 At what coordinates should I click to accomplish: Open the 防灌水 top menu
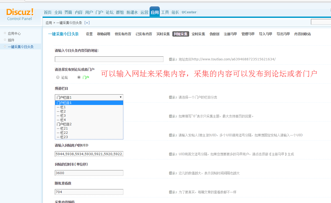pos(132,12)
